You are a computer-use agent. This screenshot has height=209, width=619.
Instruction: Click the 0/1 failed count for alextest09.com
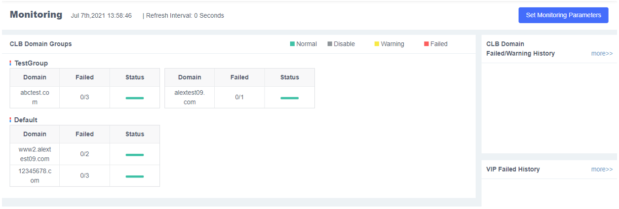click(239, 97)
